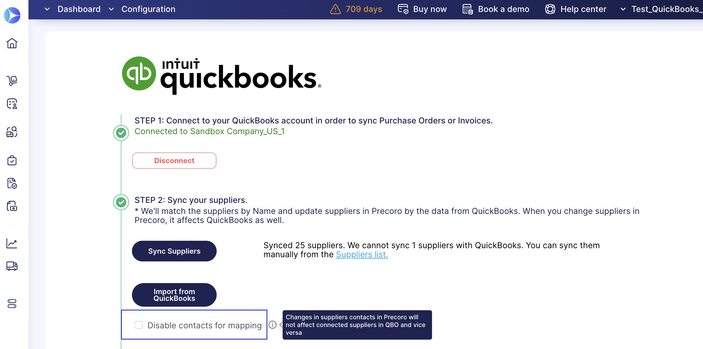Check the Step 2 completion indicator

point(121,202)
